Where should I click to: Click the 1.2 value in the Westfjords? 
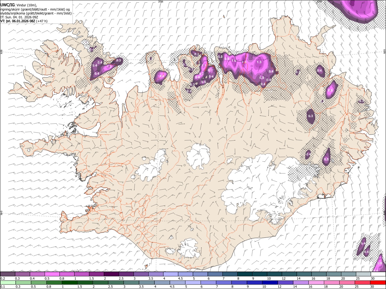(x=109, y=67)
